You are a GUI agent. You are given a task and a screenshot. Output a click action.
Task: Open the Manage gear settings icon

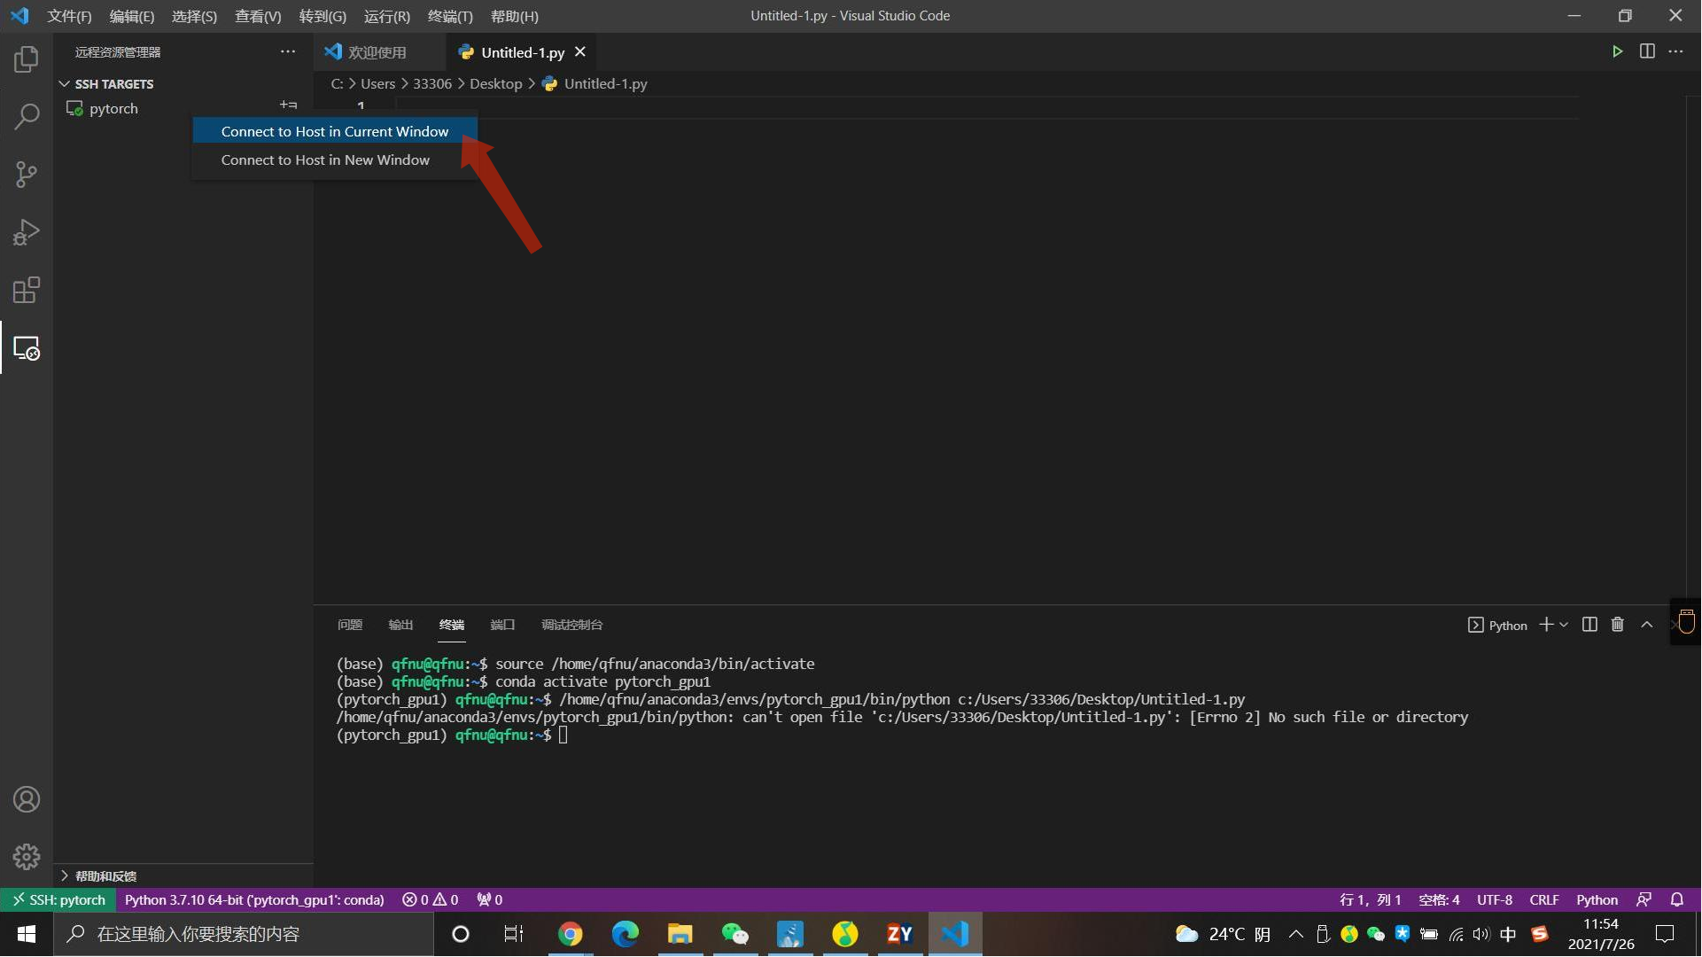click(x=27, y=857)
